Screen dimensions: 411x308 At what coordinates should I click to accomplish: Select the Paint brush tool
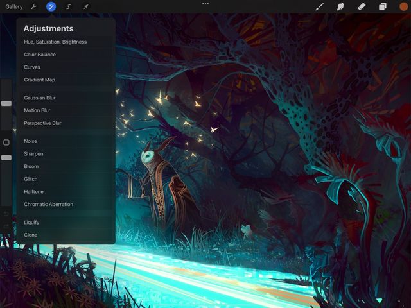point(319,7)
